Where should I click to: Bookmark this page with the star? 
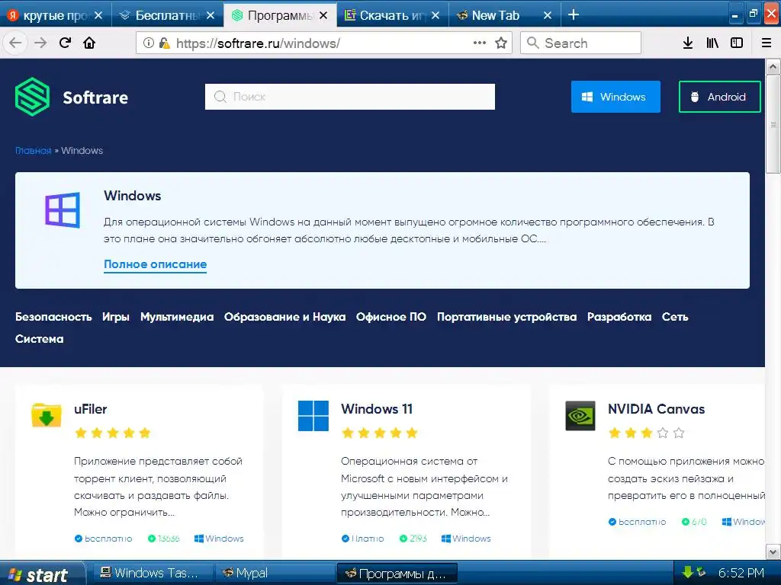pyautogui.click(x=501, y=43)
